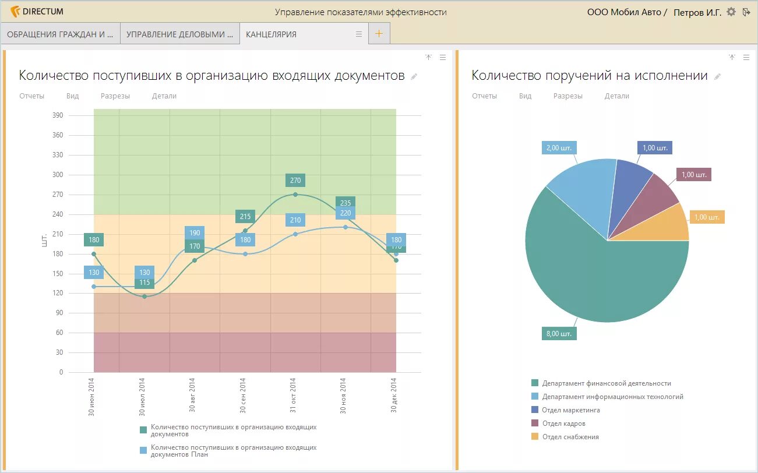Open Отчеты menu in pie chart widget
Viewport: 758px width, 473px height.
484,96
